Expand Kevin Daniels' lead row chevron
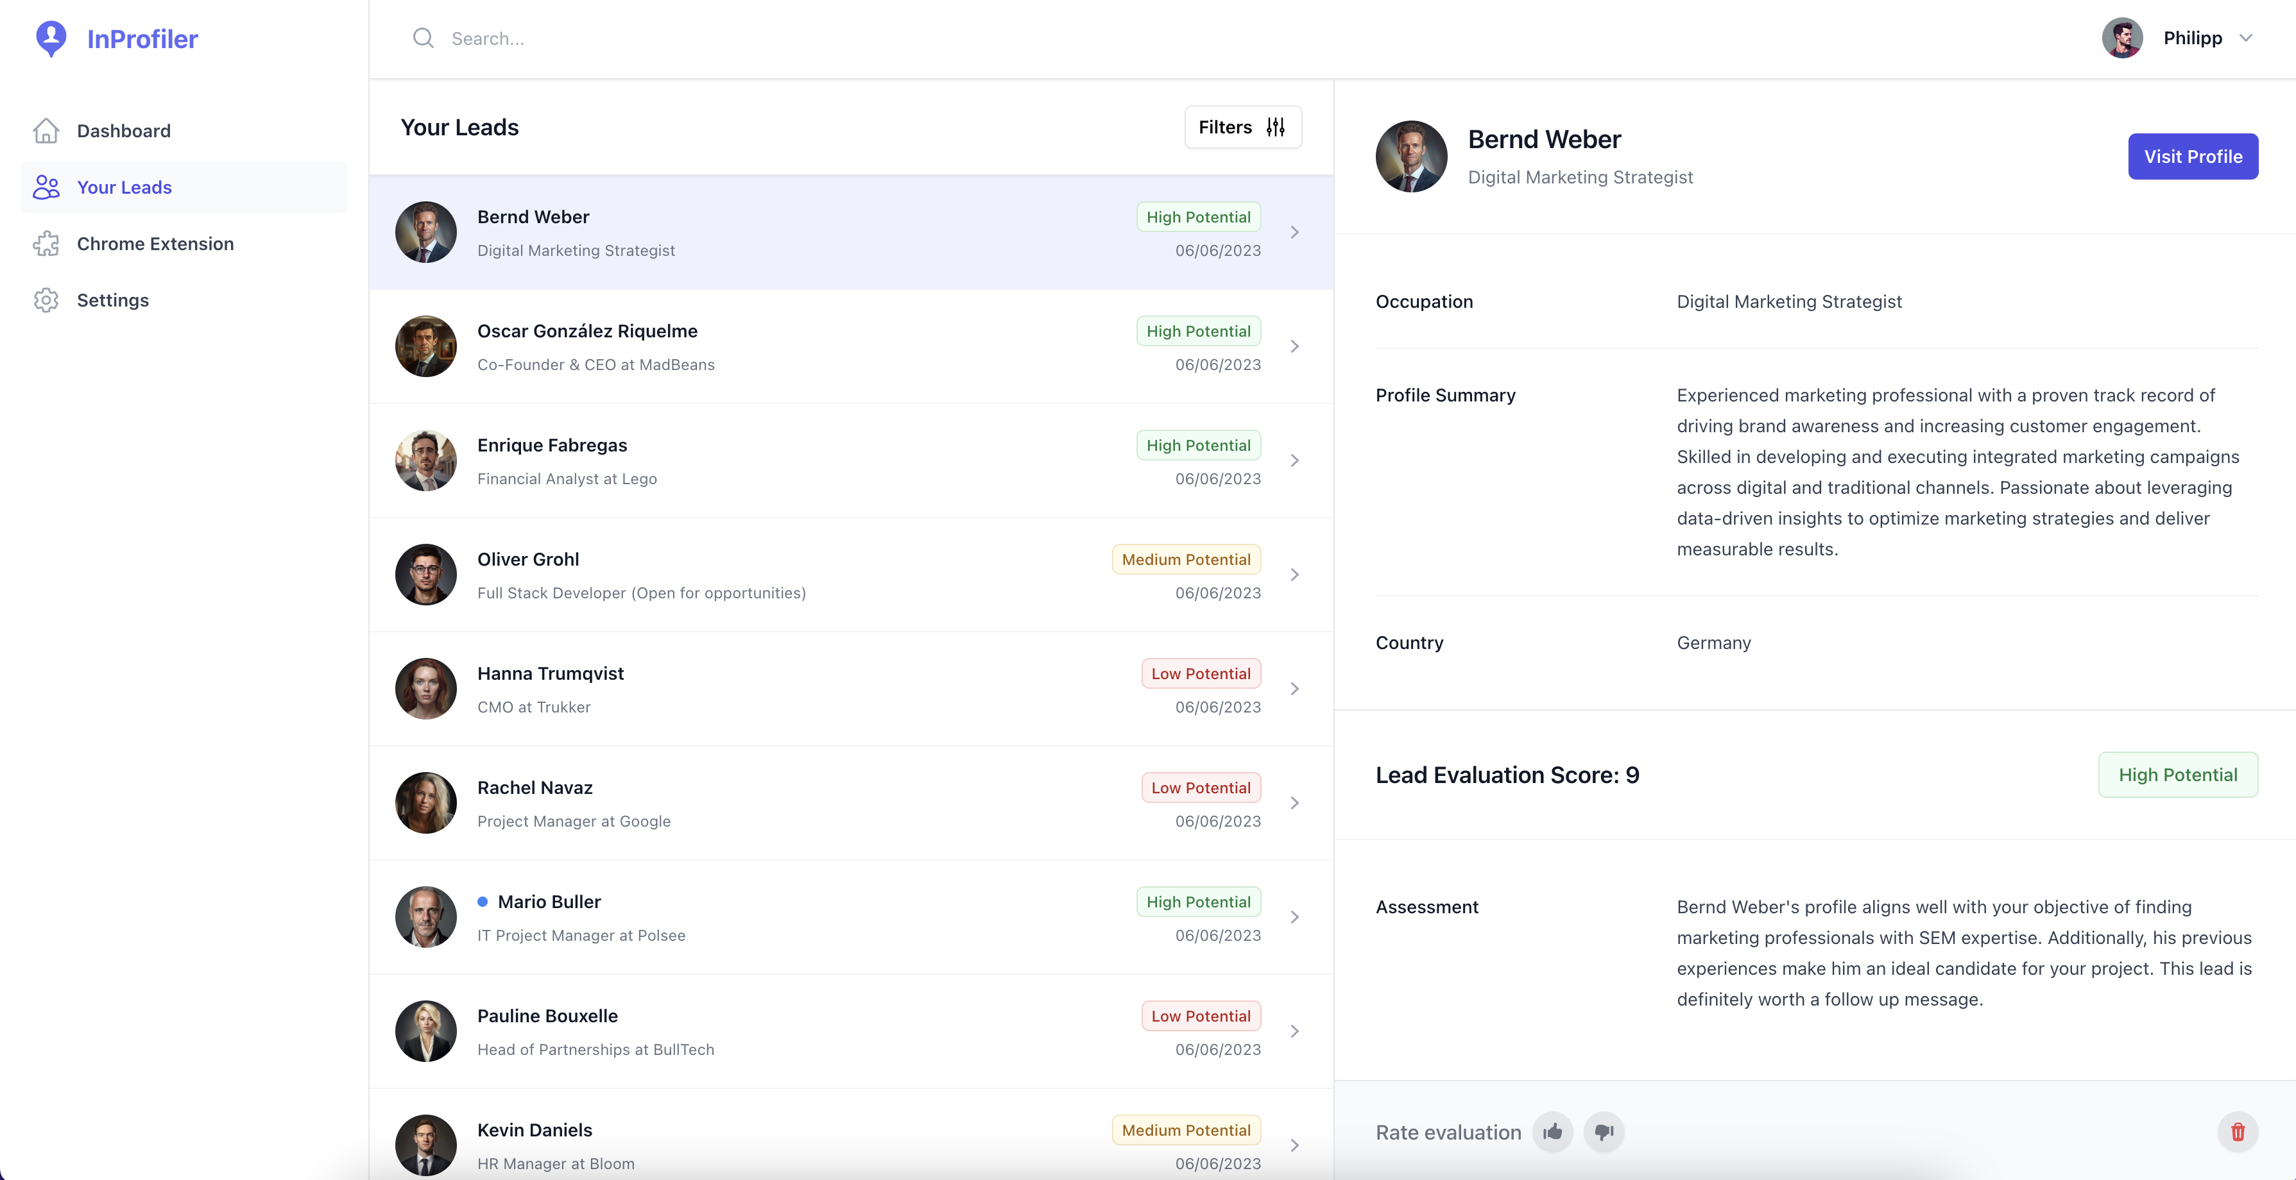This screenshot has height=1180, width=2296. coord(1294,1145)
